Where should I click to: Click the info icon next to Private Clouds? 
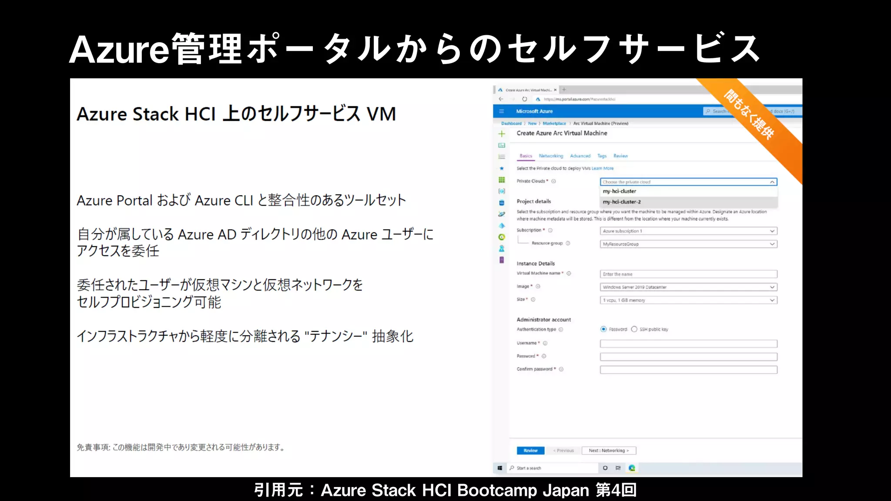tap(554, 181)
